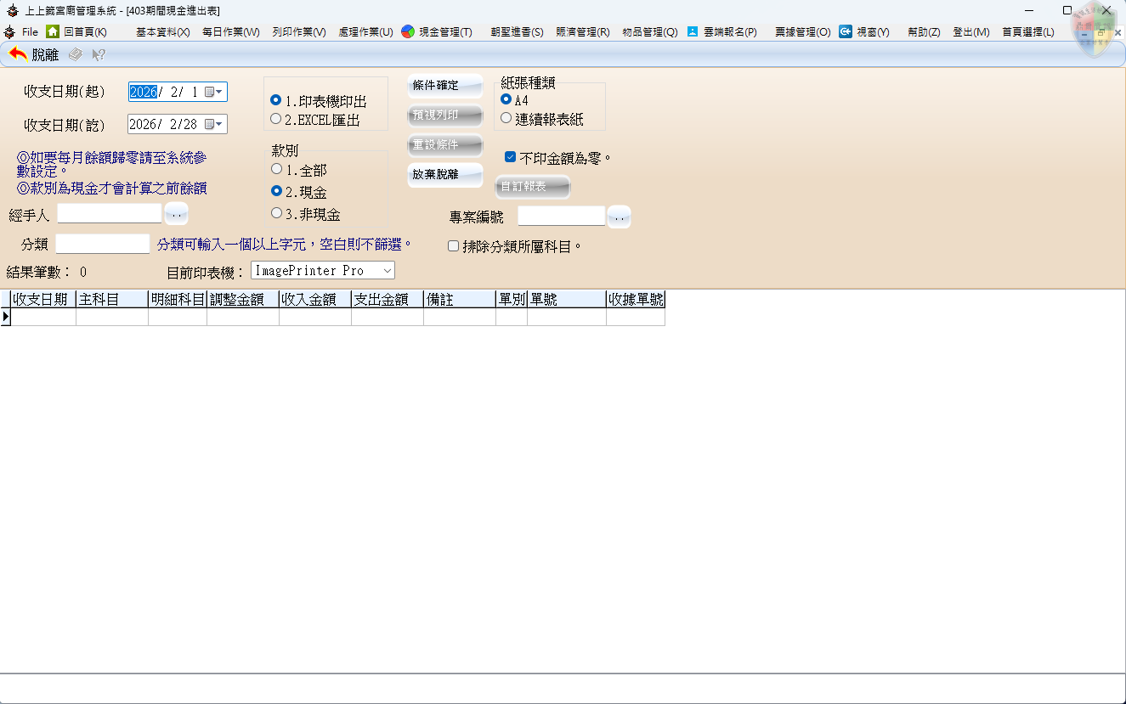This screenshot has width=1126, height=704.
Task: Click the 條件確定 button
Action: [x=444, y=86]
